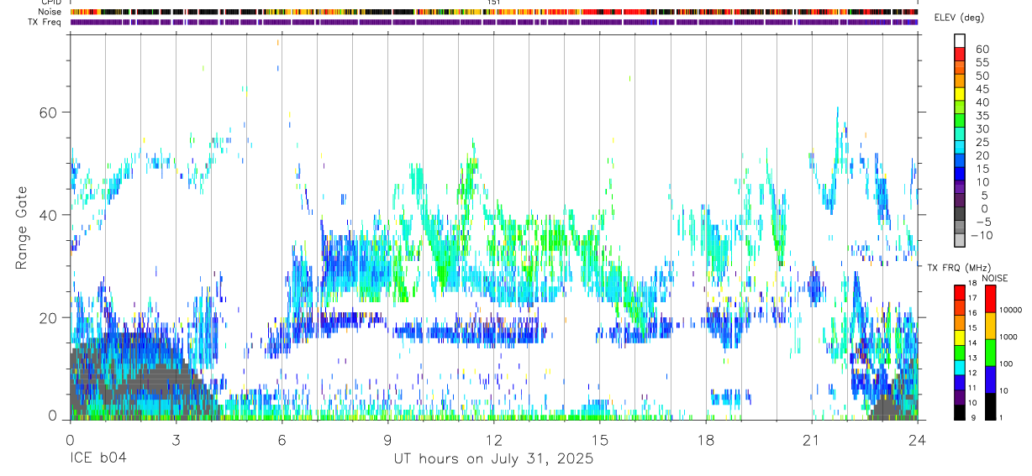Select the x-axis hour label 3

(x=176, y=440)
